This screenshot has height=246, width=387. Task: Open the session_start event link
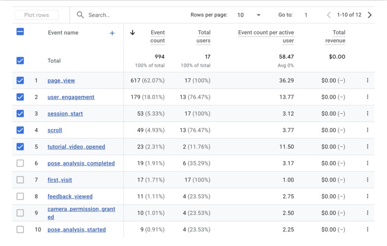[65, 113]
